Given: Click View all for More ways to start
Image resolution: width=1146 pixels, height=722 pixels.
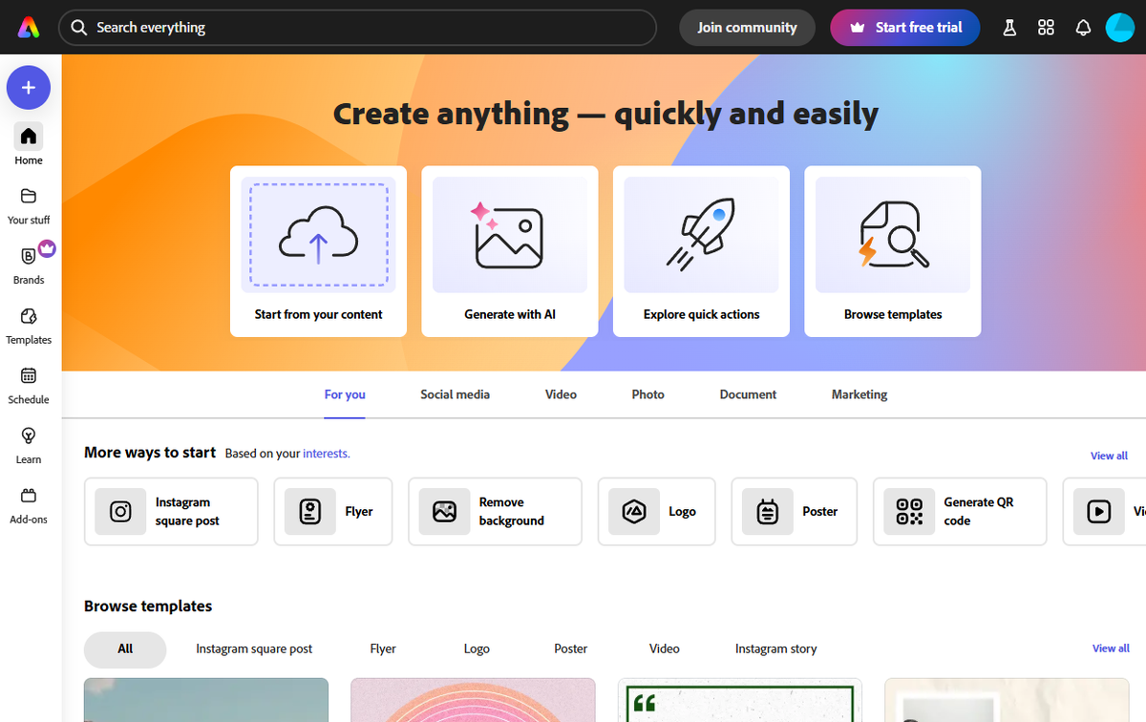Looking at the screenshot, I should pos(1109,456).
